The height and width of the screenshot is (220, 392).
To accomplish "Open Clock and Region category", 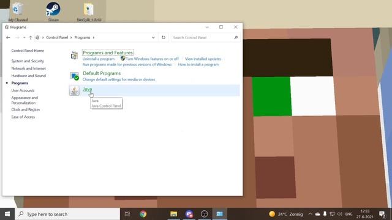I will 26,109.
